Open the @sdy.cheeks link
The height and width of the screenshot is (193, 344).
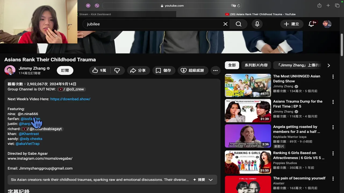tap(31, 139)
